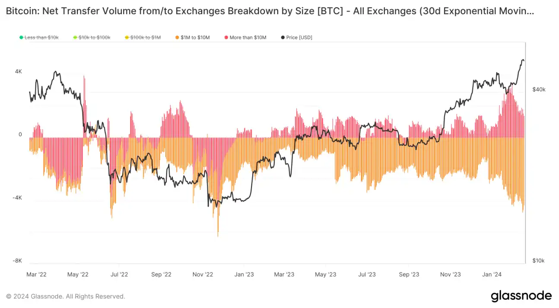Click the "Mar '23" x-axis label
559x308 pixels.
(x=284, y=274)
